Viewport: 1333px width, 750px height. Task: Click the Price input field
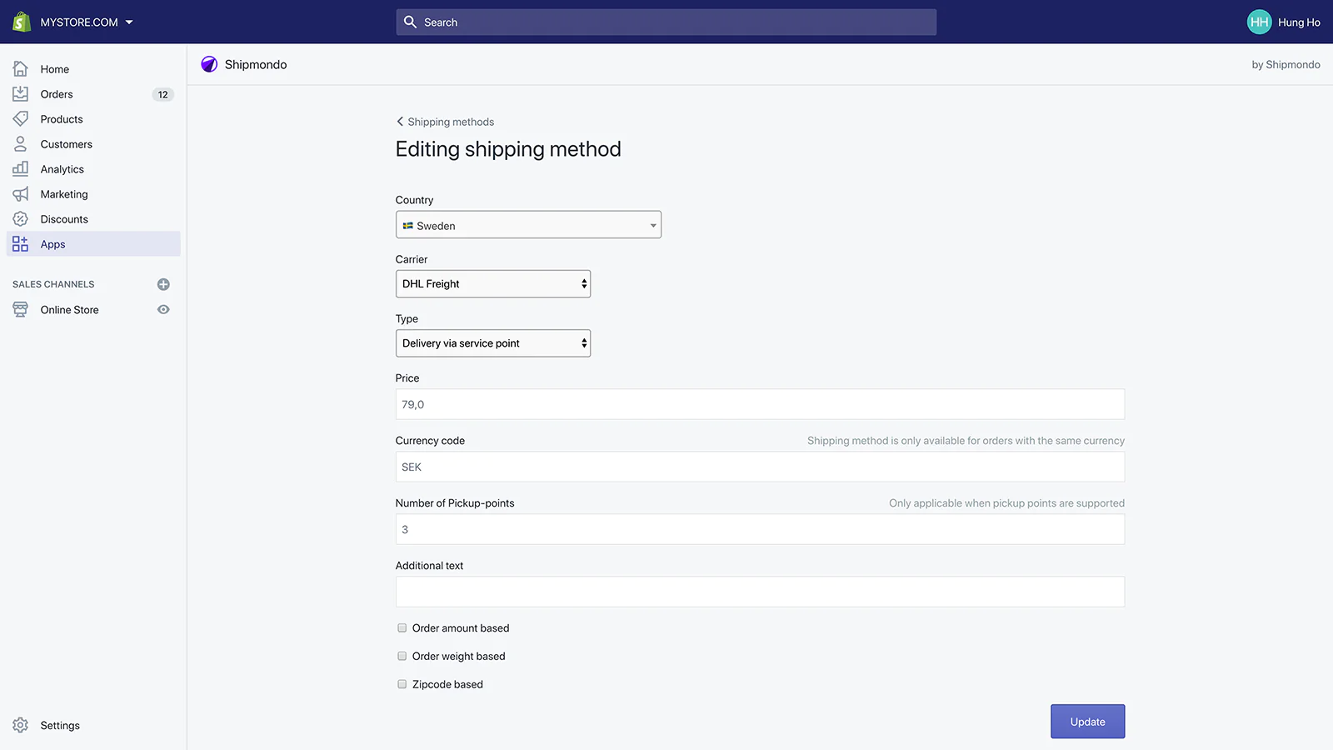click(760, 404)
